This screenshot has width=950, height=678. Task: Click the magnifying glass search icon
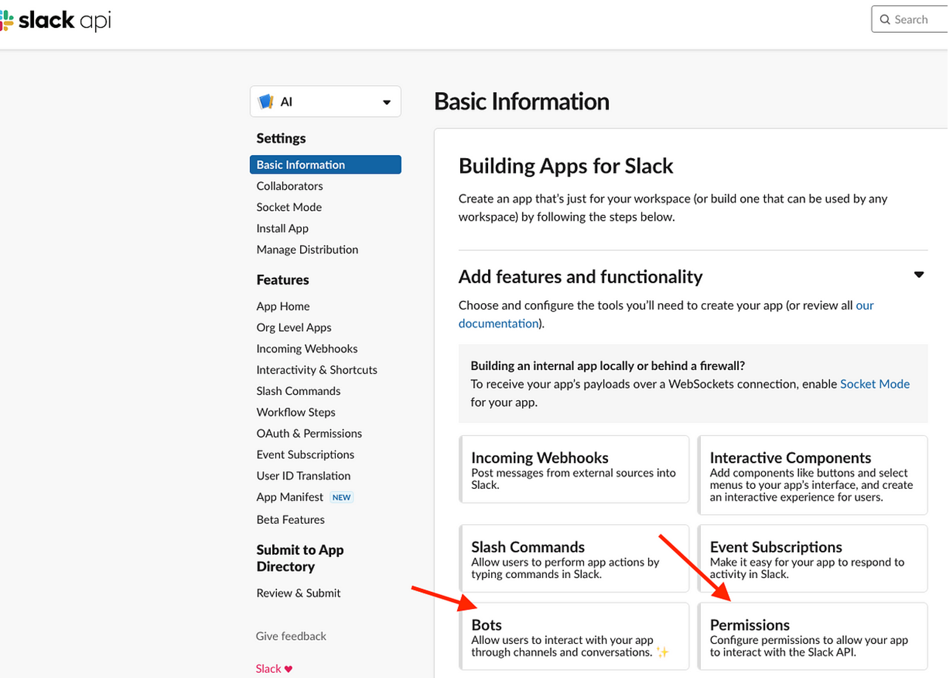coord(885,19)
